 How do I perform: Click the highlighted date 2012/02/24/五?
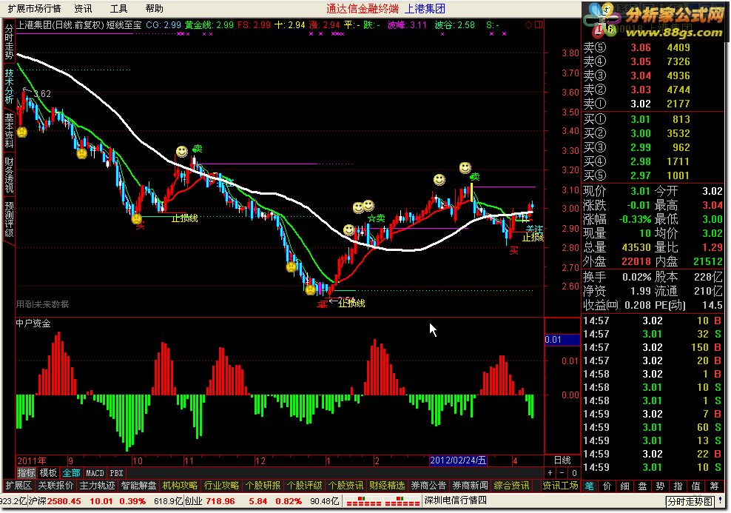[x=458, y=460]
